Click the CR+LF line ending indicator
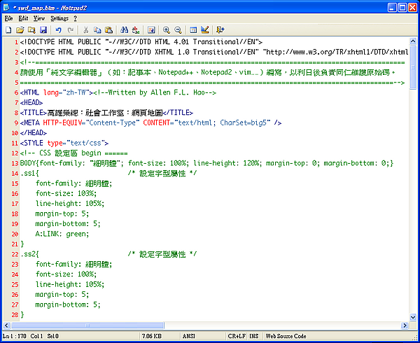 coord(234,336)
